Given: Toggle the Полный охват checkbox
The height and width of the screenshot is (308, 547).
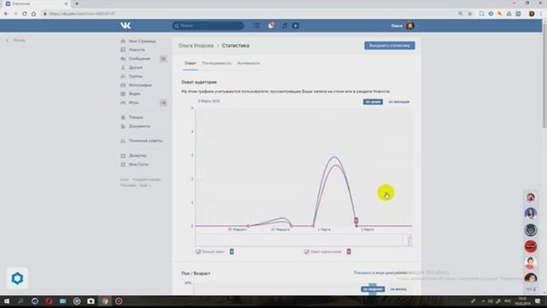Looking at the screenshot, I should coord(198,252).
